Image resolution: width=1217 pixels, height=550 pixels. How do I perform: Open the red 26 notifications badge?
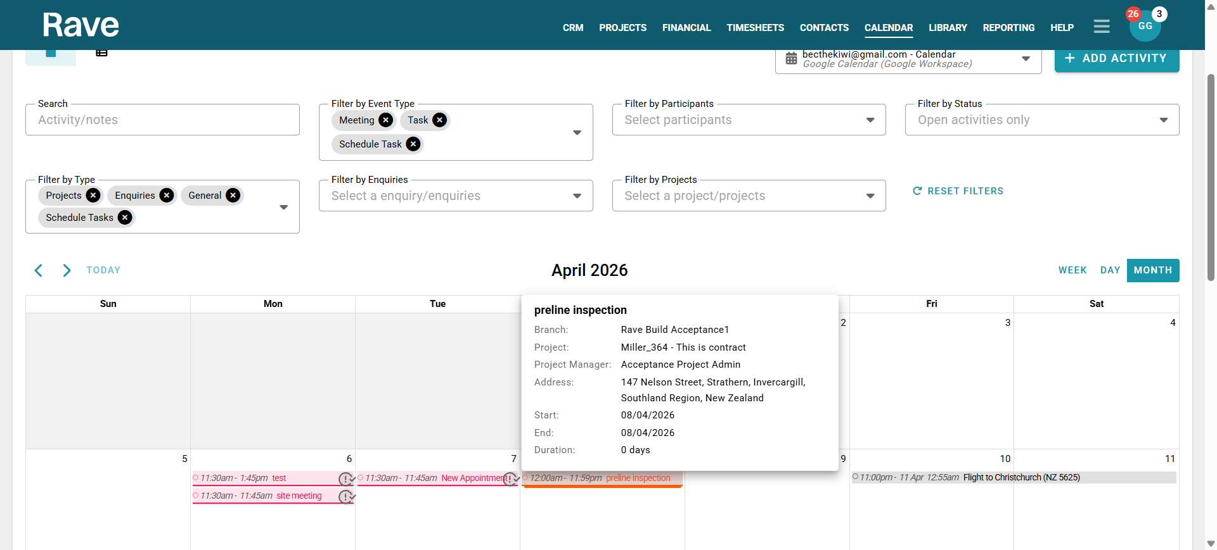tap(1133, 14)
